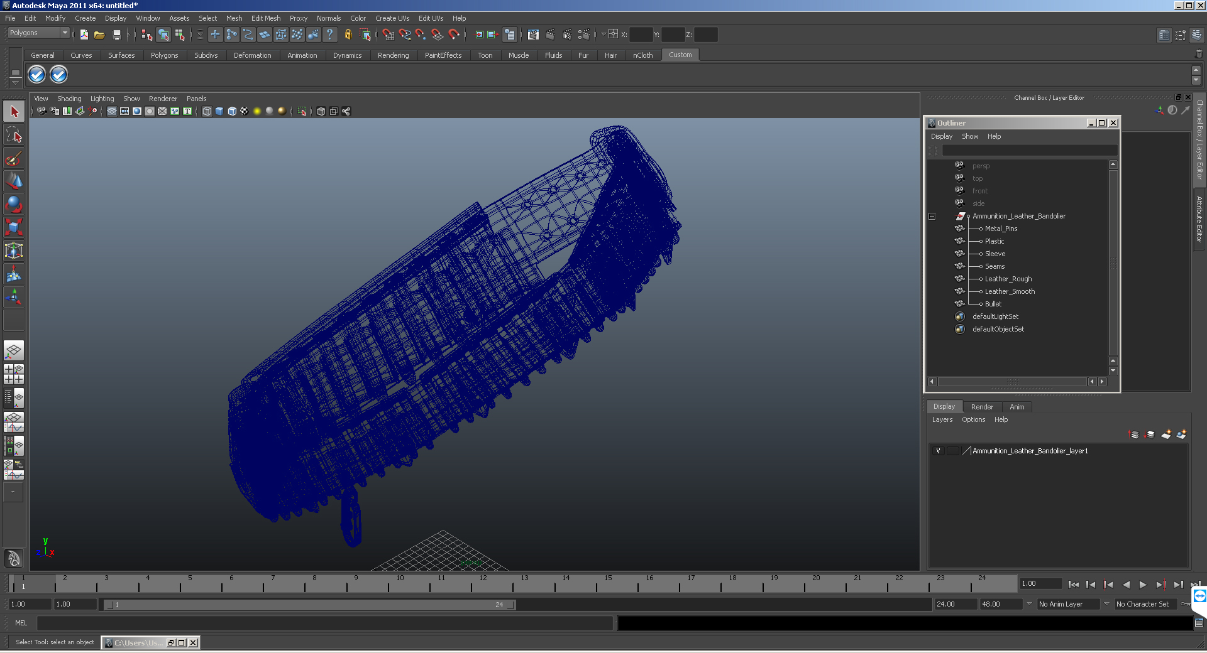Toggle display type box of bandolier layer
Viewport: 1207px width, 653px height.
pyautogui.click(x=953, y=451)
